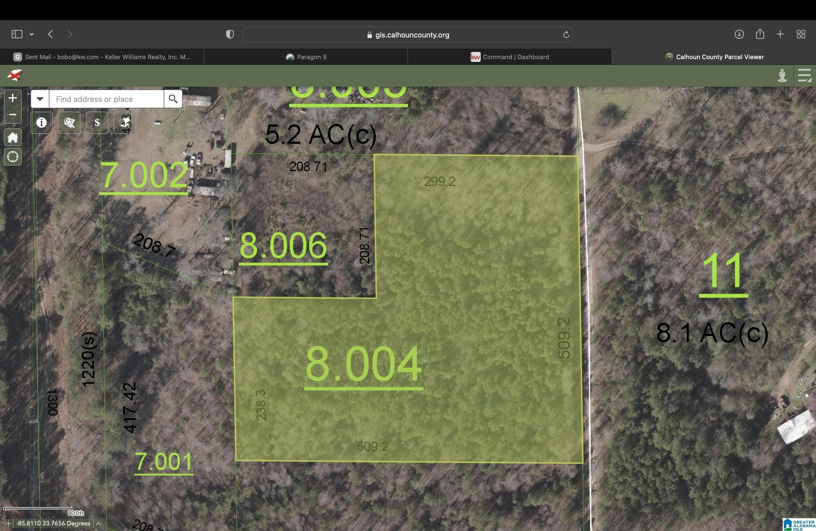Open the dollar sign tax tool

point(97,122)
